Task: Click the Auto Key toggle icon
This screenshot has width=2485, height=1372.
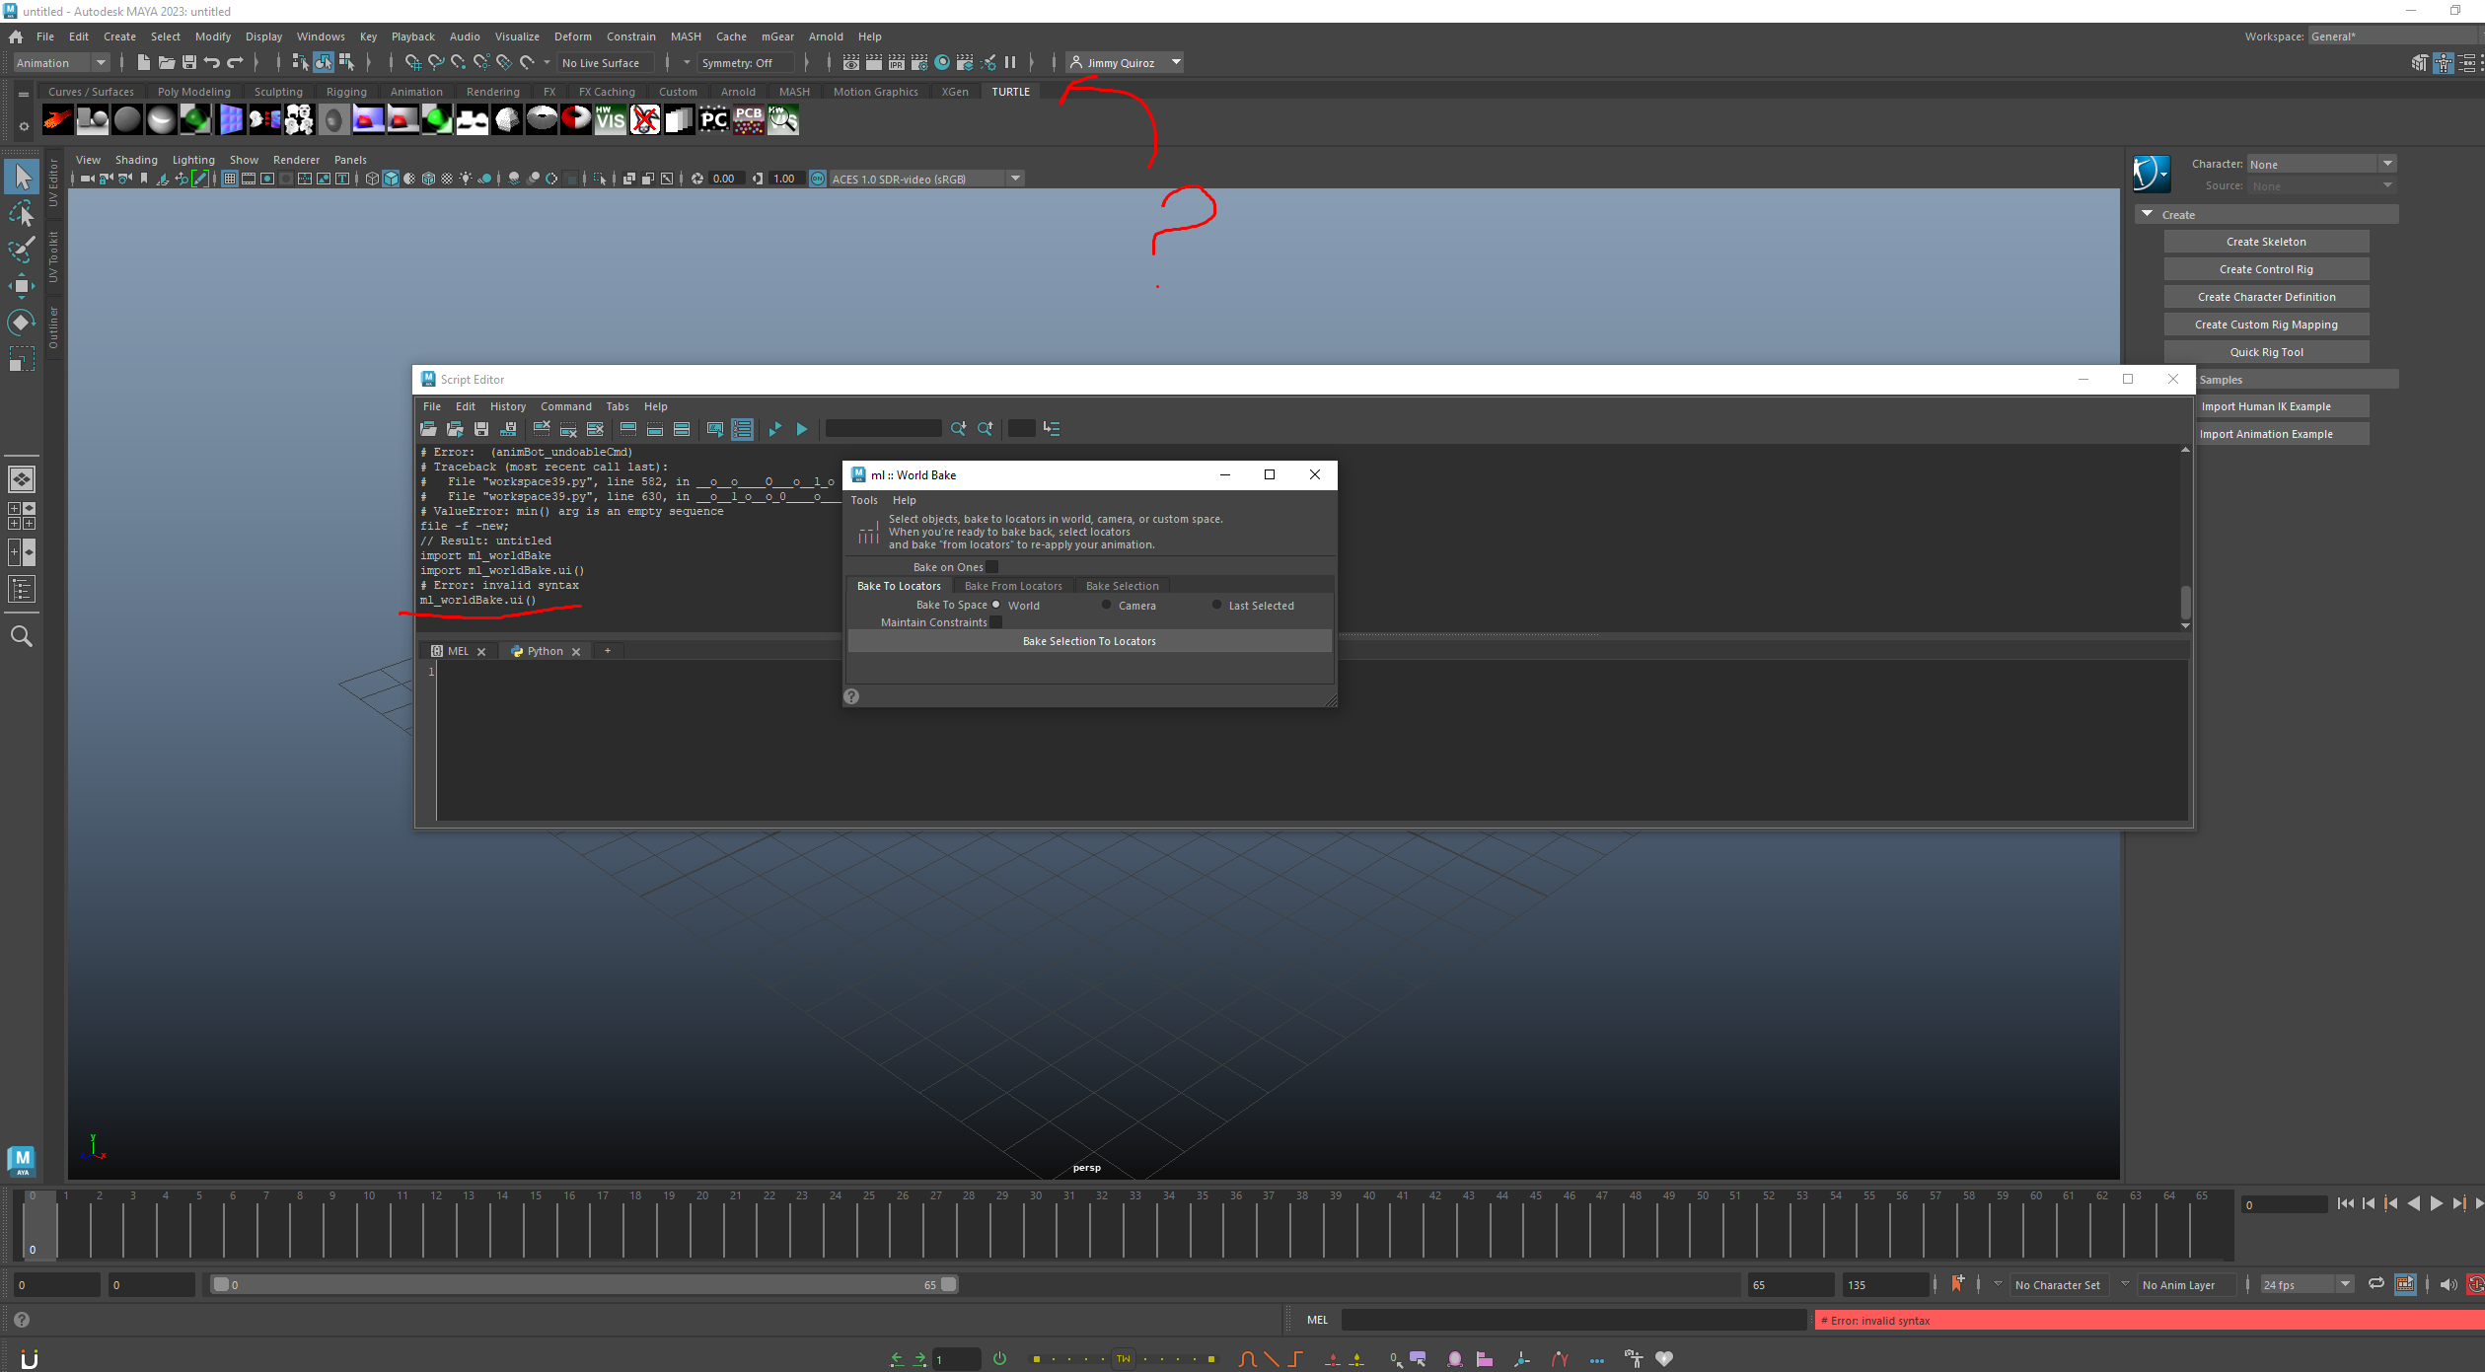Action: [2475, 1284]
